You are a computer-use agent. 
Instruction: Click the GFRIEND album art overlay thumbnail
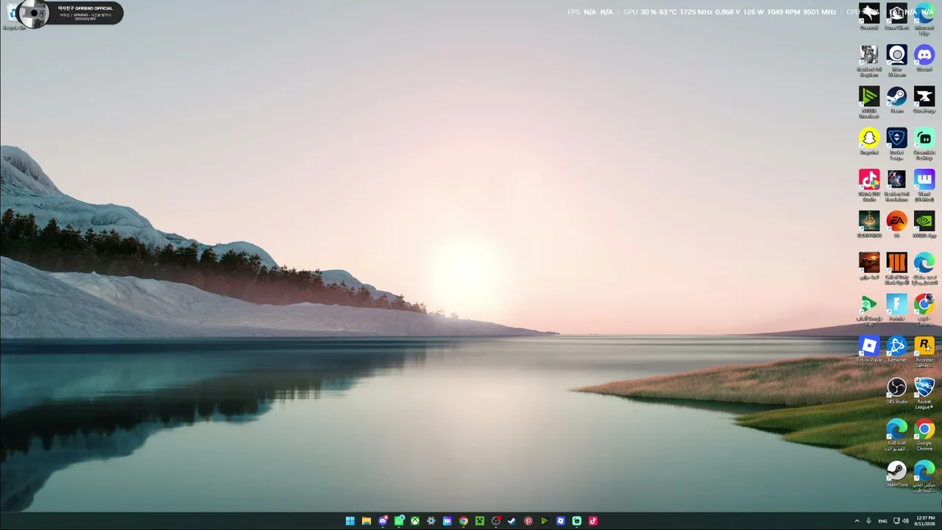pyautogui.click(x=34, y=13)
